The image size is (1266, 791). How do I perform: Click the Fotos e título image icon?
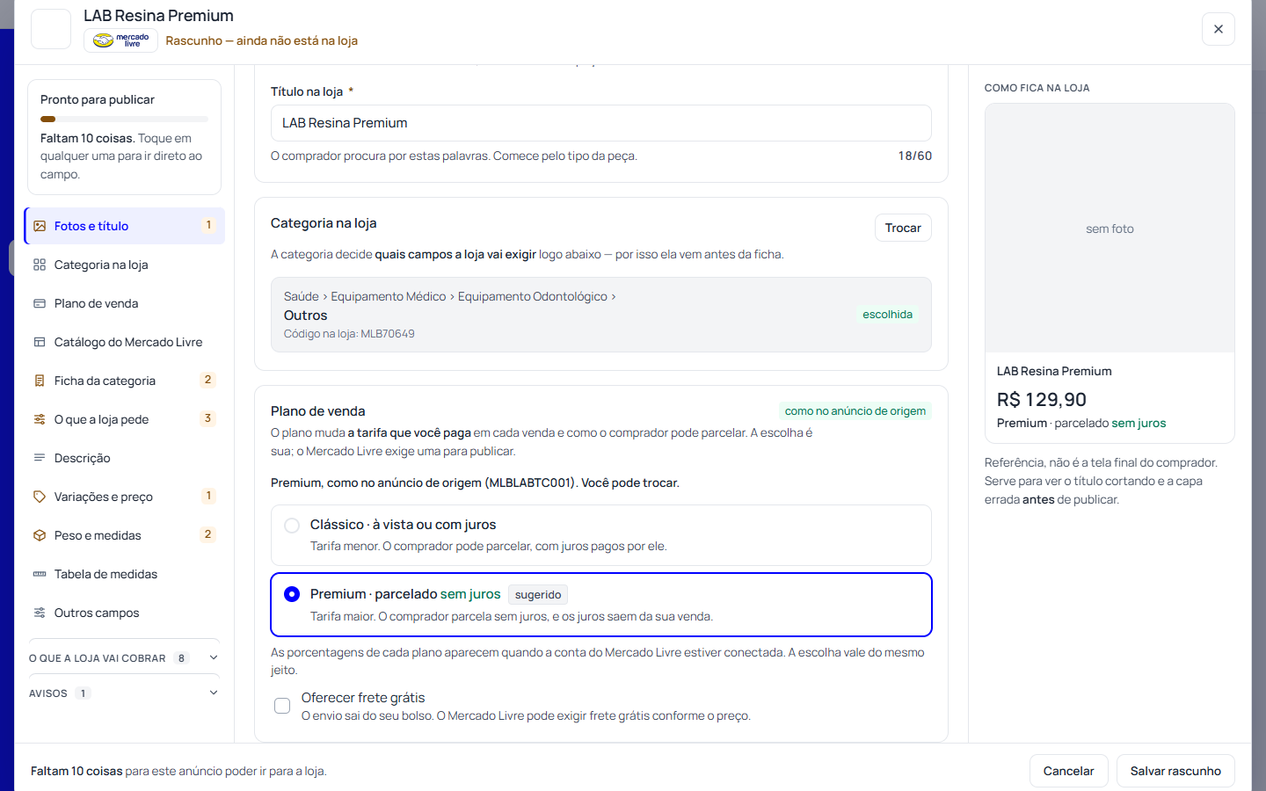point(40,226)
